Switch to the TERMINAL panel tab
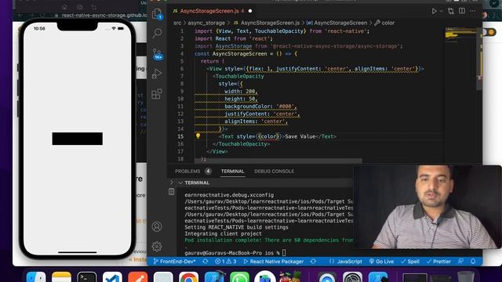The width and height of the screenshot is (502, 282). coord(232,172)
